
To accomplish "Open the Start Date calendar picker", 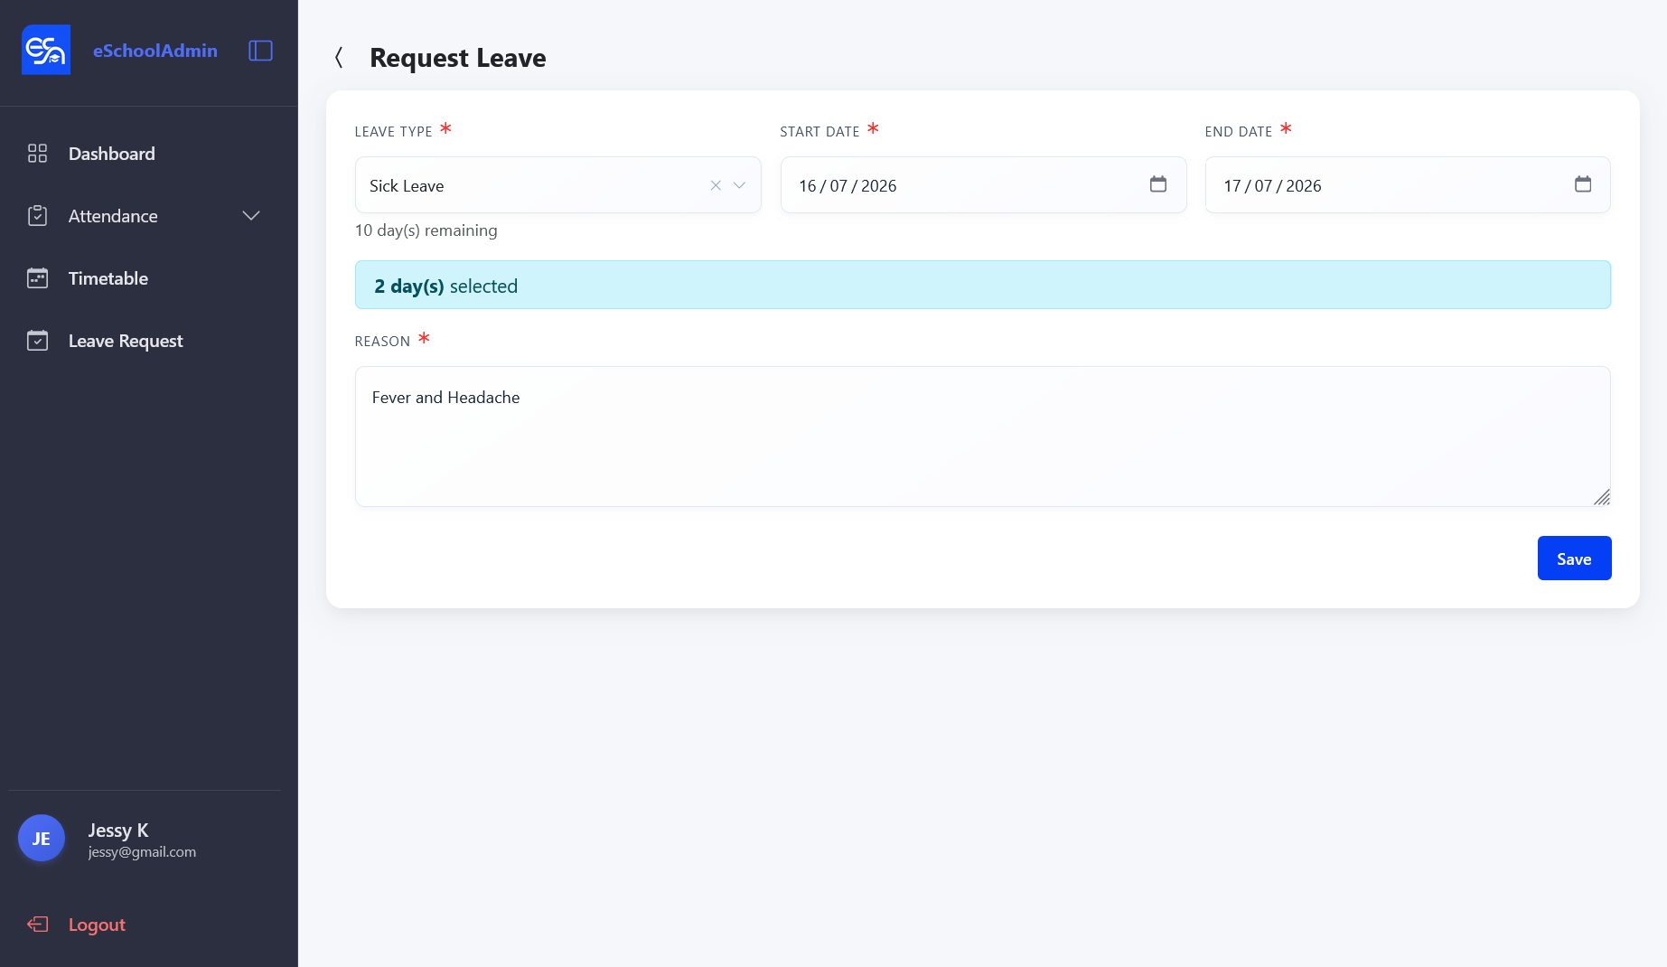I will [x=1157, y=184].
